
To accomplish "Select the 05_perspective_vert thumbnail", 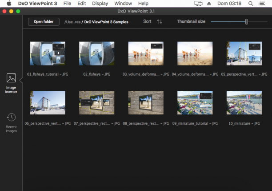I will (x=244, y=53).
